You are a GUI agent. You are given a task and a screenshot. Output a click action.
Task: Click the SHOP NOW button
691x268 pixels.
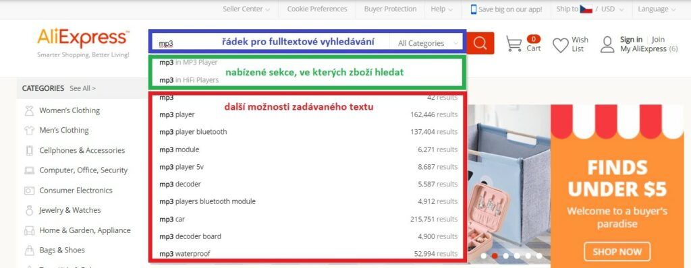coord(617,252)
